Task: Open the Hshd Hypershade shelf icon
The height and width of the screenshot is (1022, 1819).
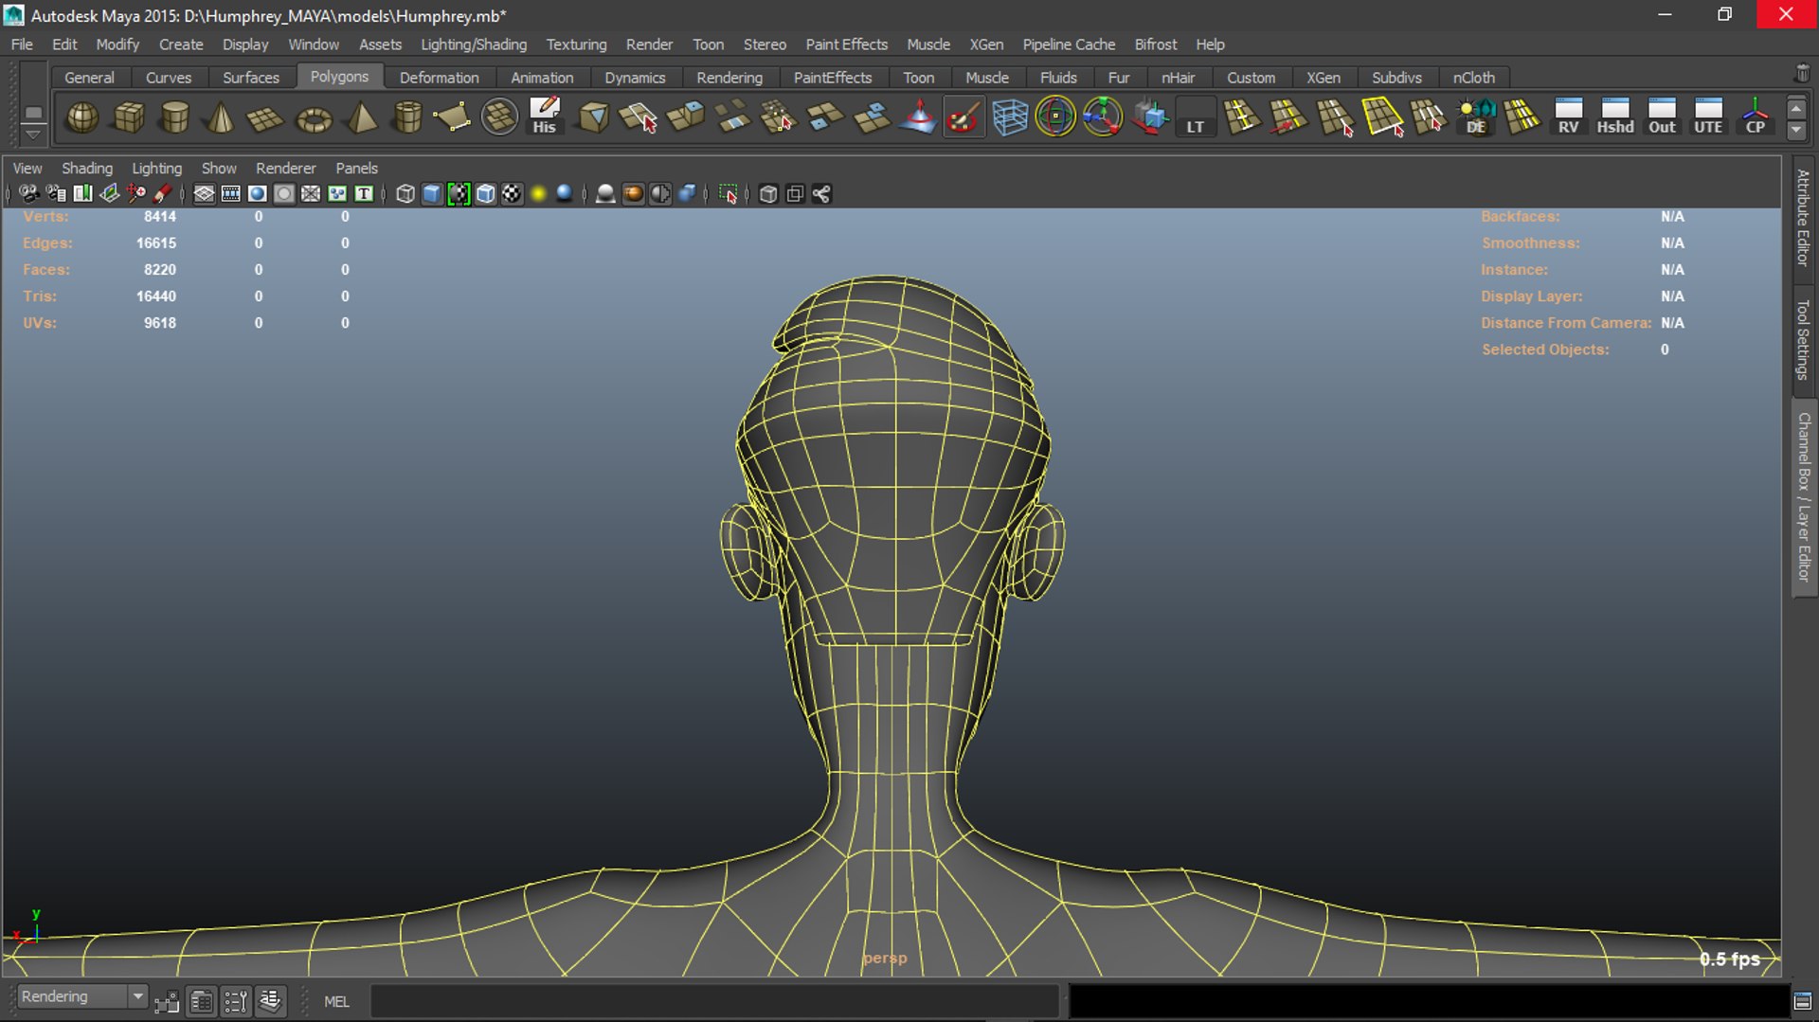Action: [x=1615, y=117]
